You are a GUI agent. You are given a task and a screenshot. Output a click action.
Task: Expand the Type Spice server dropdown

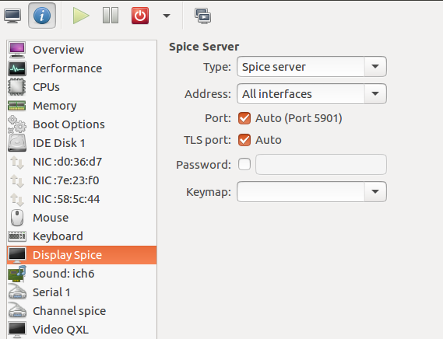click(x=311, y=67)
